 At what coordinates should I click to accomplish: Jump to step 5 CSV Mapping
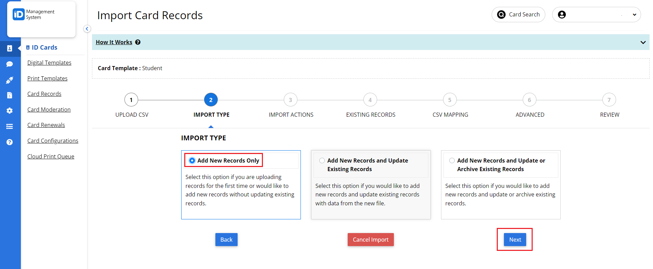450,100
